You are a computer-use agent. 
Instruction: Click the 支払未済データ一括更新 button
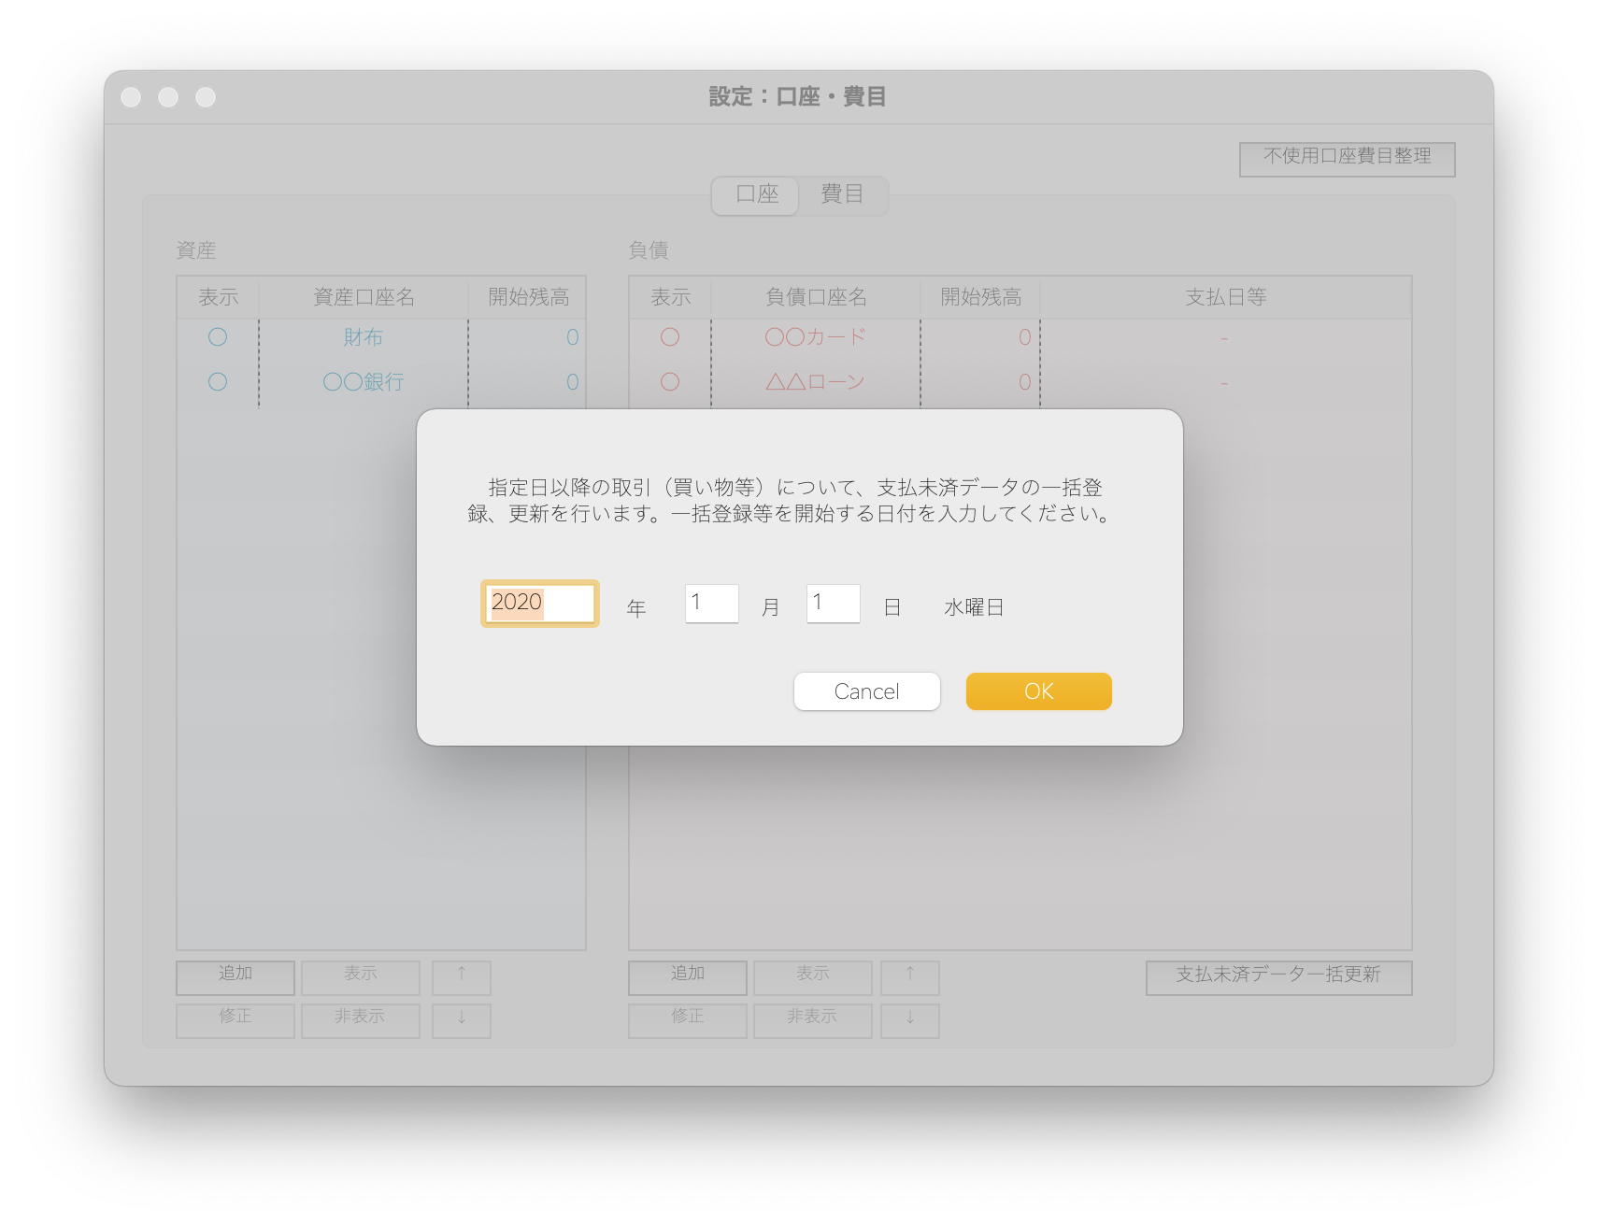1278,976
